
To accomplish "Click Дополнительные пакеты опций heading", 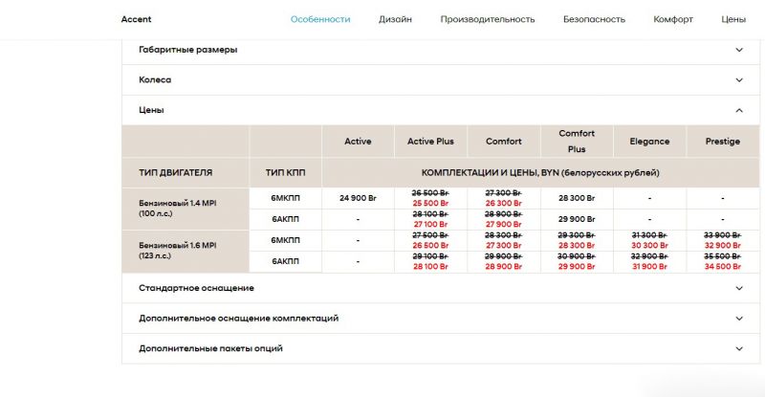I will [x=210, y=348].
